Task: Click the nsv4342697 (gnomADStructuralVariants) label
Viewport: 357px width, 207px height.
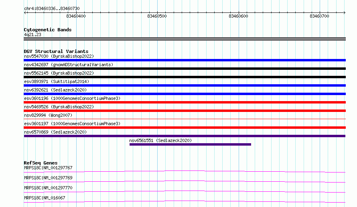Action: [69, 65]
